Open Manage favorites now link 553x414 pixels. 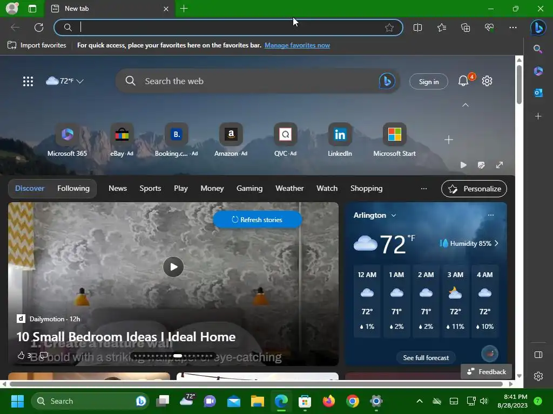pos(297,45)
